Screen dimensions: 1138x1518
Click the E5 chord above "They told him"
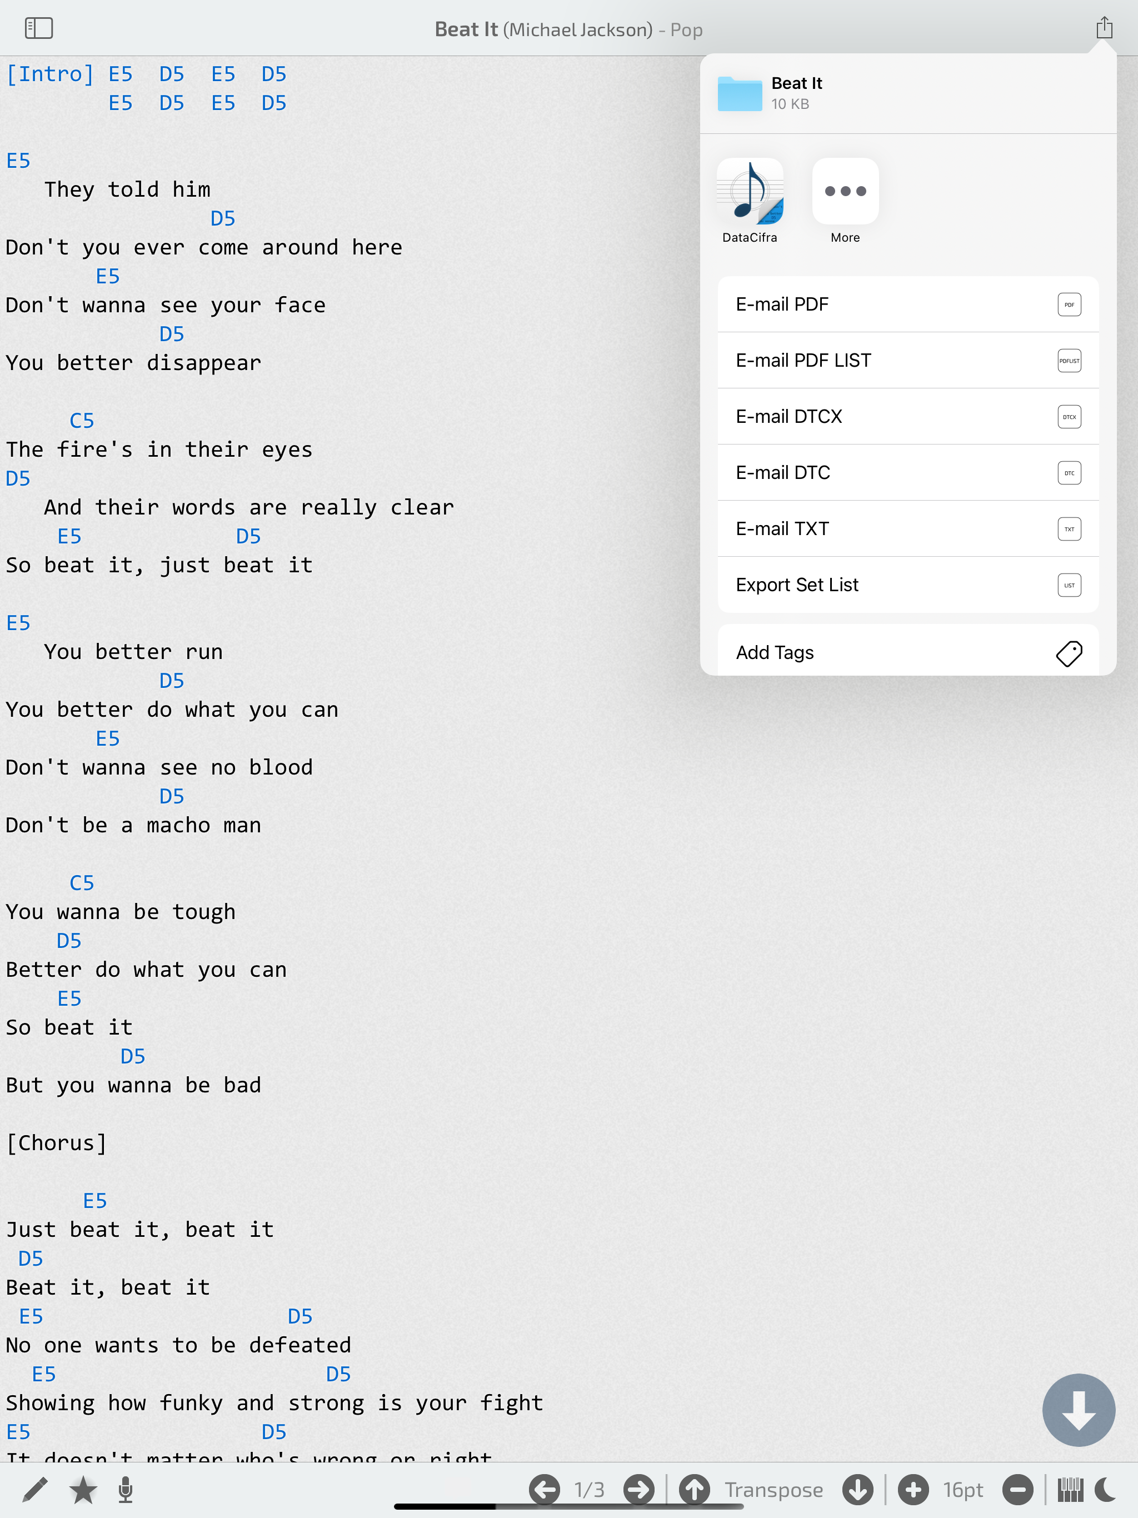(x=18, y=161)
